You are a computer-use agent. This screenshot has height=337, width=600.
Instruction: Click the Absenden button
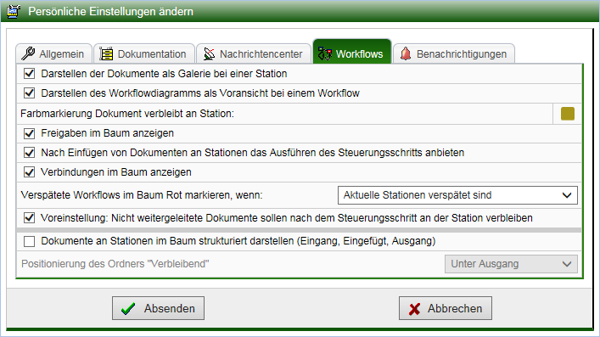point(158,308)
